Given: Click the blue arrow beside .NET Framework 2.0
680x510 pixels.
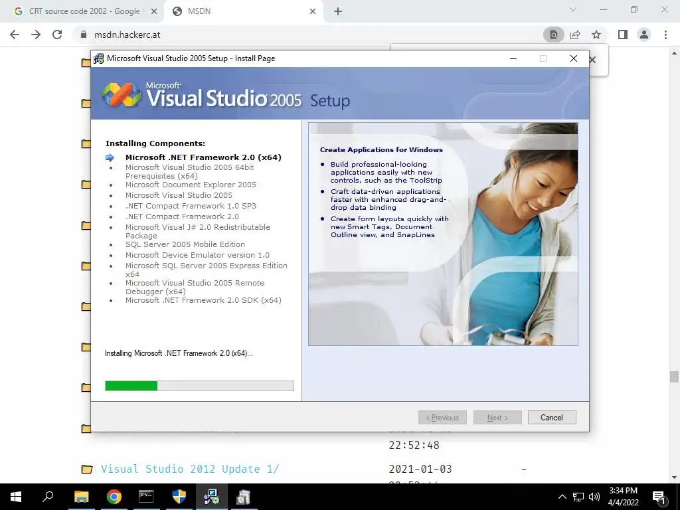Looking at the screenshot, I should (x=110, y=157).
